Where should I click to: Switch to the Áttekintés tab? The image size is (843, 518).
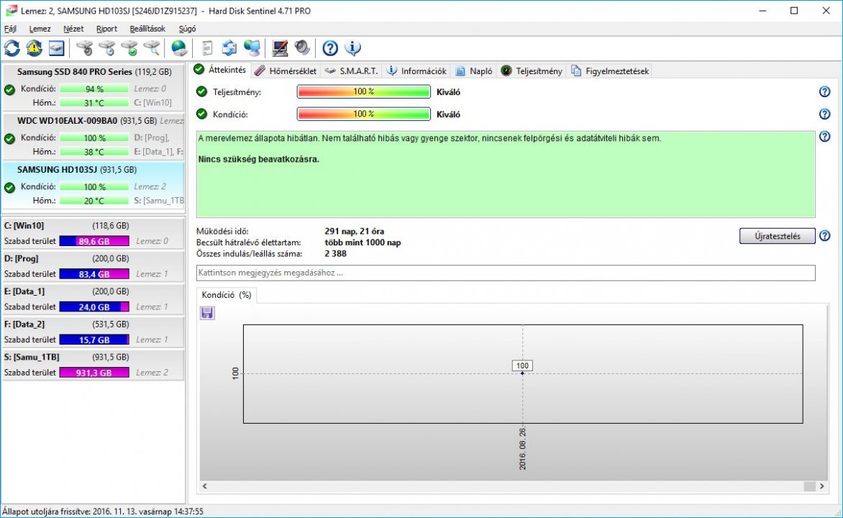pyautogui.click(x=219, y=70)
